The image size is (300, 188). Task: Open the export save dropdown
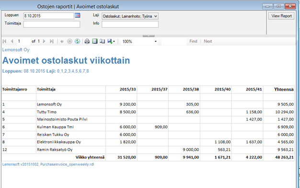[x=111, y=41]
